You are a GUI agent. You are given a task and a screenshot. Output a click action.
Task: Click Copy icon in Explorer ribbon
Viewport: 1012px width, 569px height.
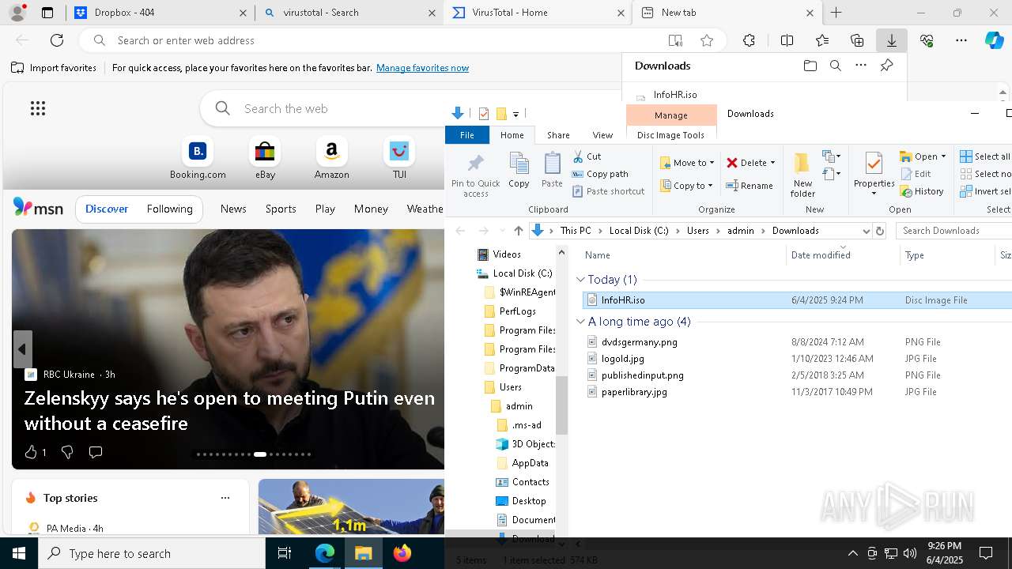[519, 171]
